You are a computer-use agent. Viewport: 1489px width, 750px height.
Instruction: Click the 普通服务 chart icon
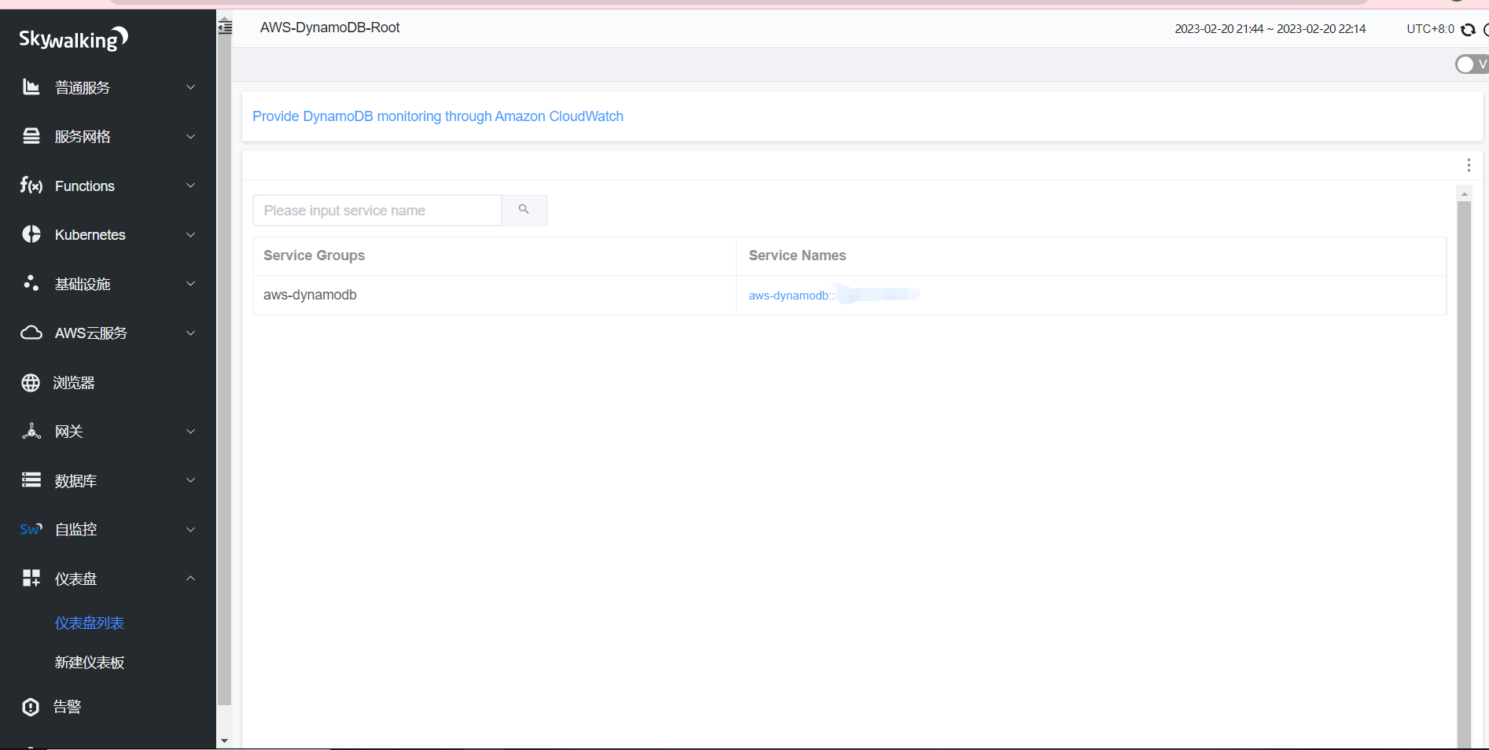31,87
